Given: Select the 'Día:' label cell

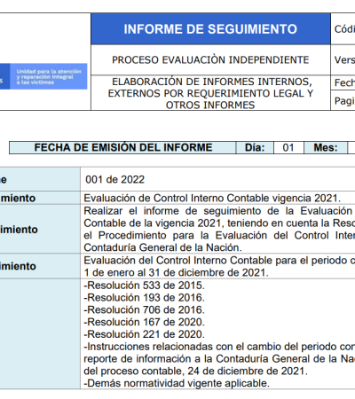Looking at the screenshot, I should [x=255, y=147].
